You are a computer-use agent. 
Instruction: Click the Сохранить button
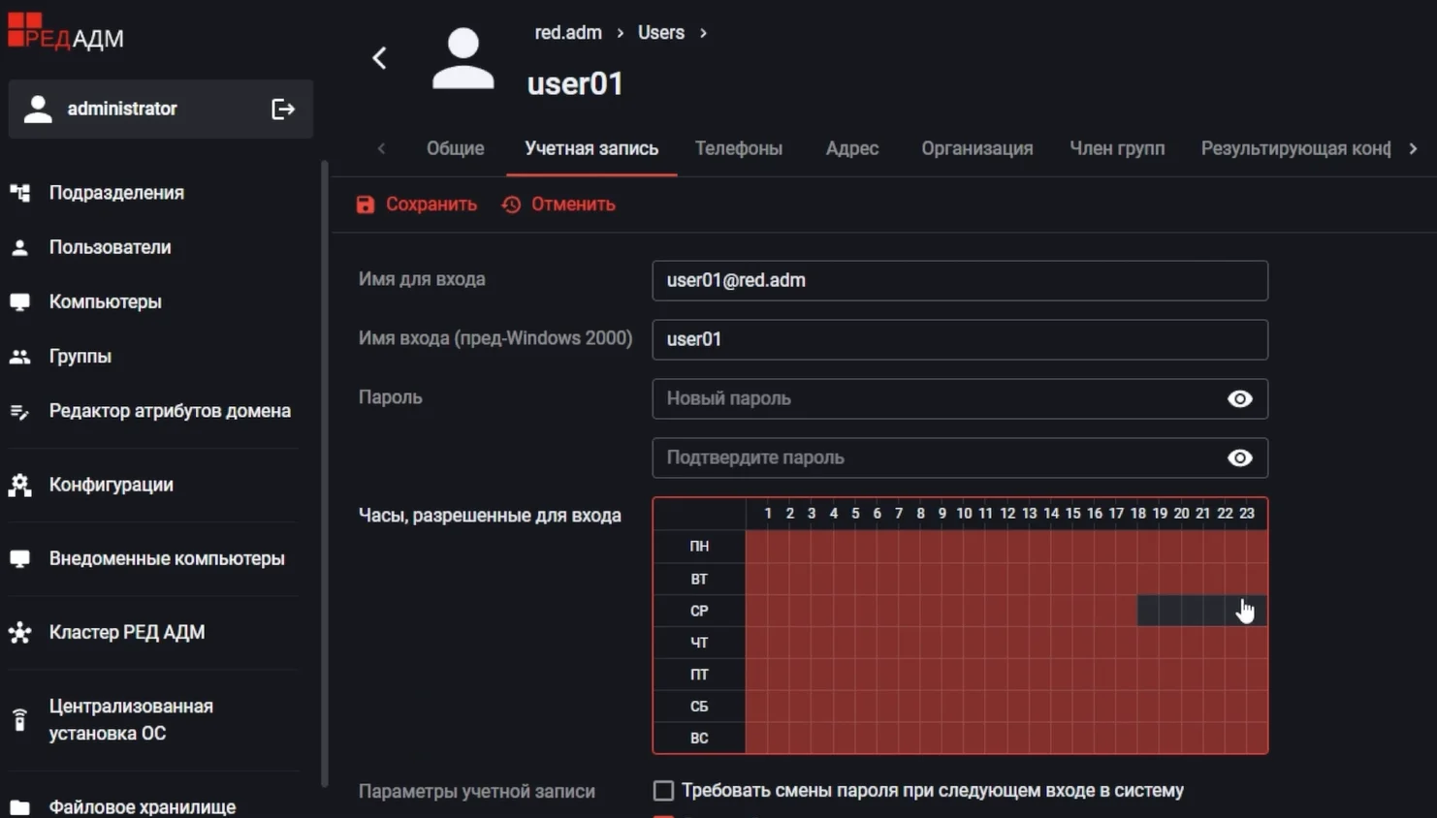pos(417,204)
